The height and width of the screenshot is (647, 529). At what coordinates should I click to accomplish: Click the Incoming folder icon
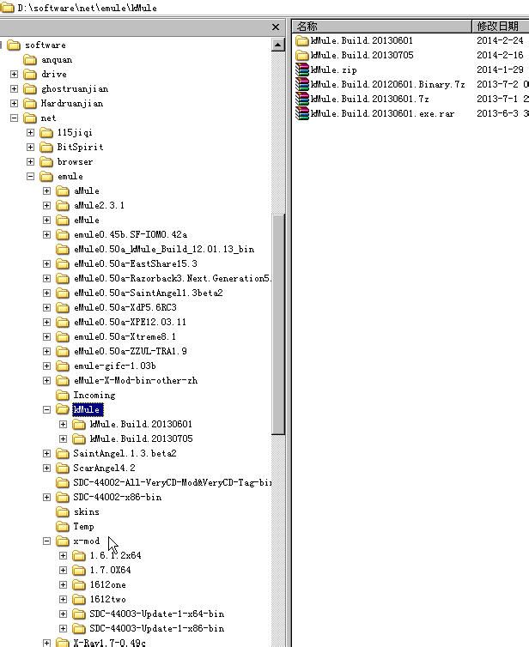pos(63,396)
